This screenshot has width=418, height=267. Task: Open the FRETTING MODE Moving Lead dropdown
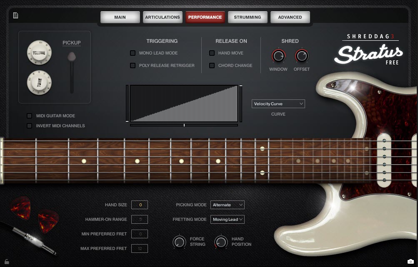(228, 220)
